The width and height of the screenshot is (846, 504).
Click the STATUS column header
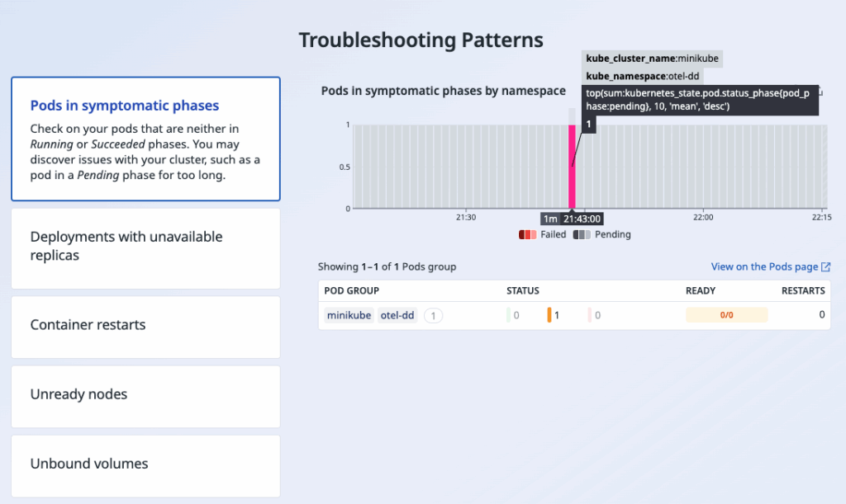[522, 291]
